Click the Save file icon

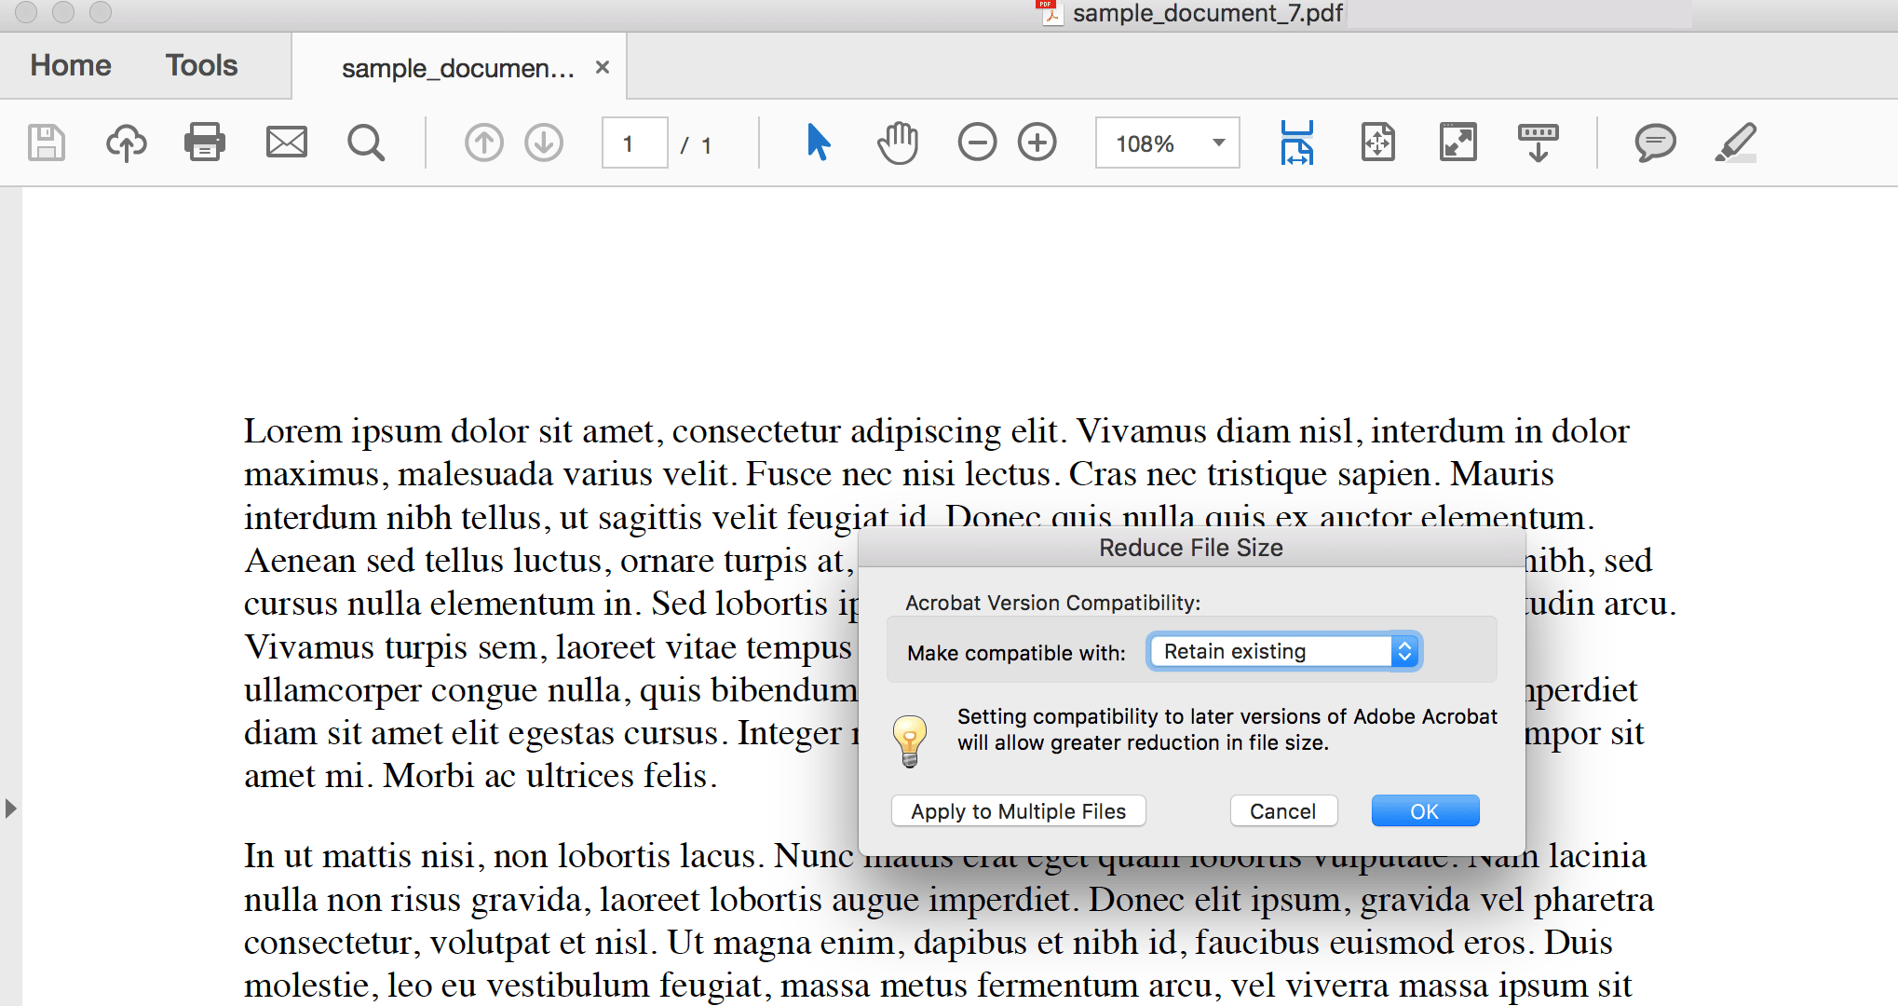[x=46, y=143]
